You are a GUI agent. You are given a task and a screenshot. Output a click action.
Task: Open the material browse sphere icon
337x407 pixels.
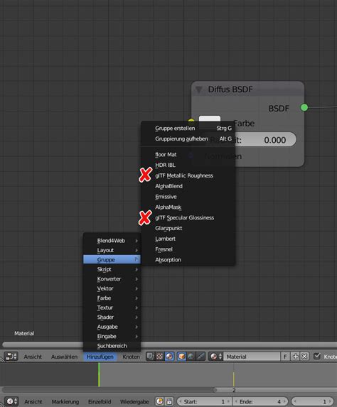coord(215,357)
